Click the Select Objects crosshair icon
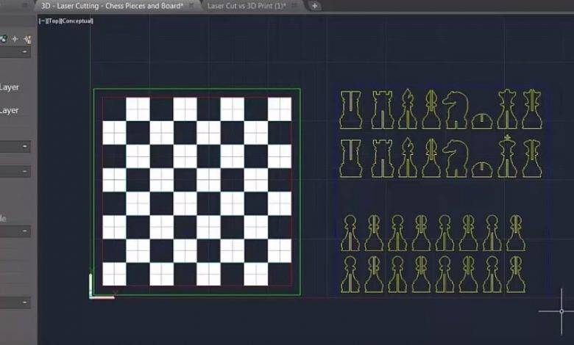The image size is (574, 345). coord(15,39)
